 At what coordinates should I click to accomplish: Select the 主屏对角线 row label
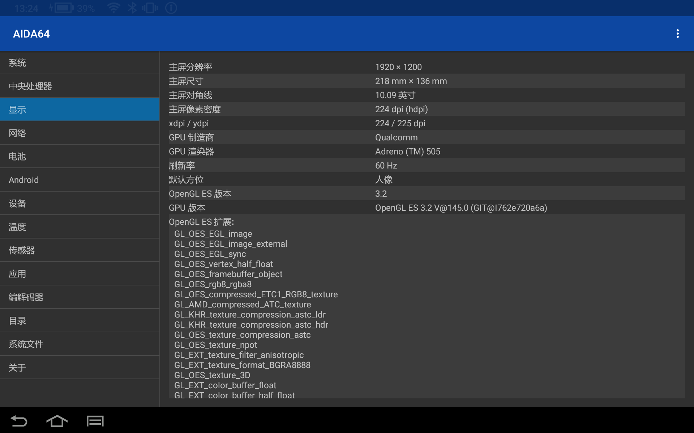pos(190,95)
